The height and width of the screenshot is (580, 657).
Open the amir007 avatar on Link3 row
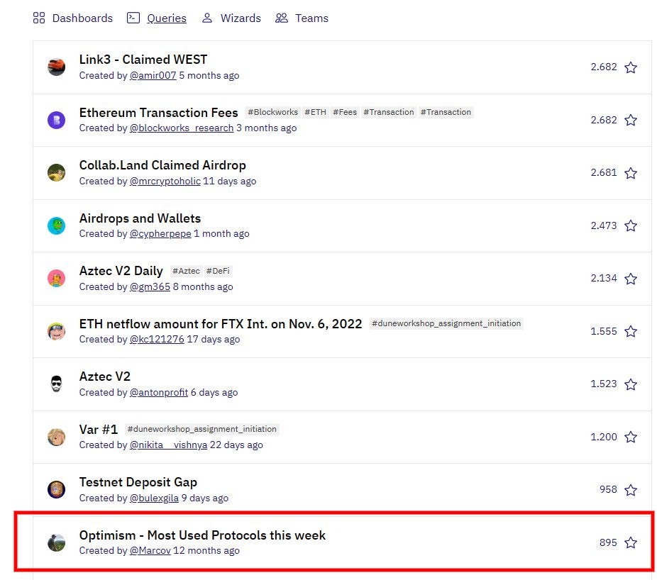click(x=56, y=67)
